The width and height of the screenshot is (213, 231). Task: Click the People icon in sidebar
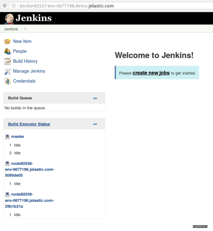point(7,51)
